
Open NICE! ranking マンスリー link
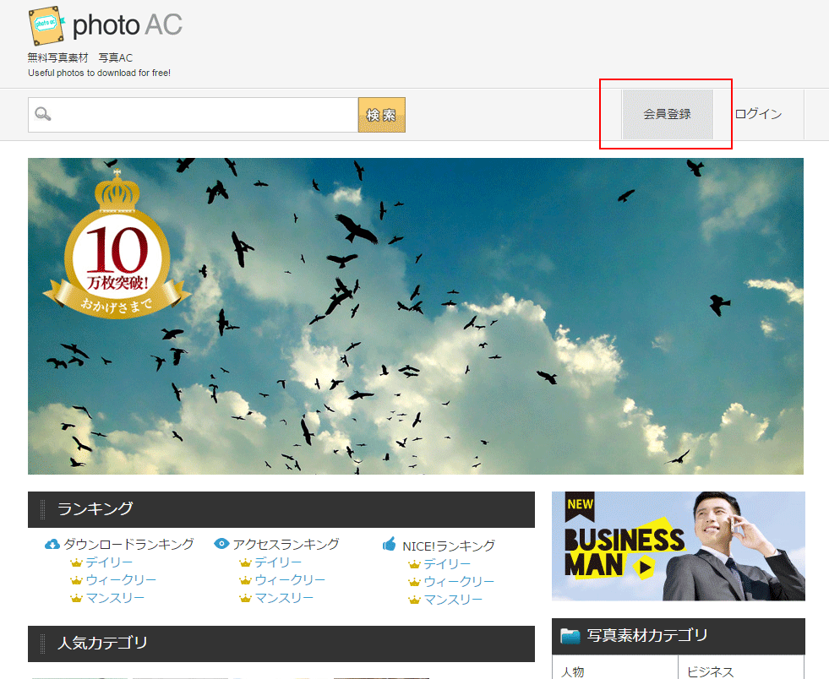point(454,600)
